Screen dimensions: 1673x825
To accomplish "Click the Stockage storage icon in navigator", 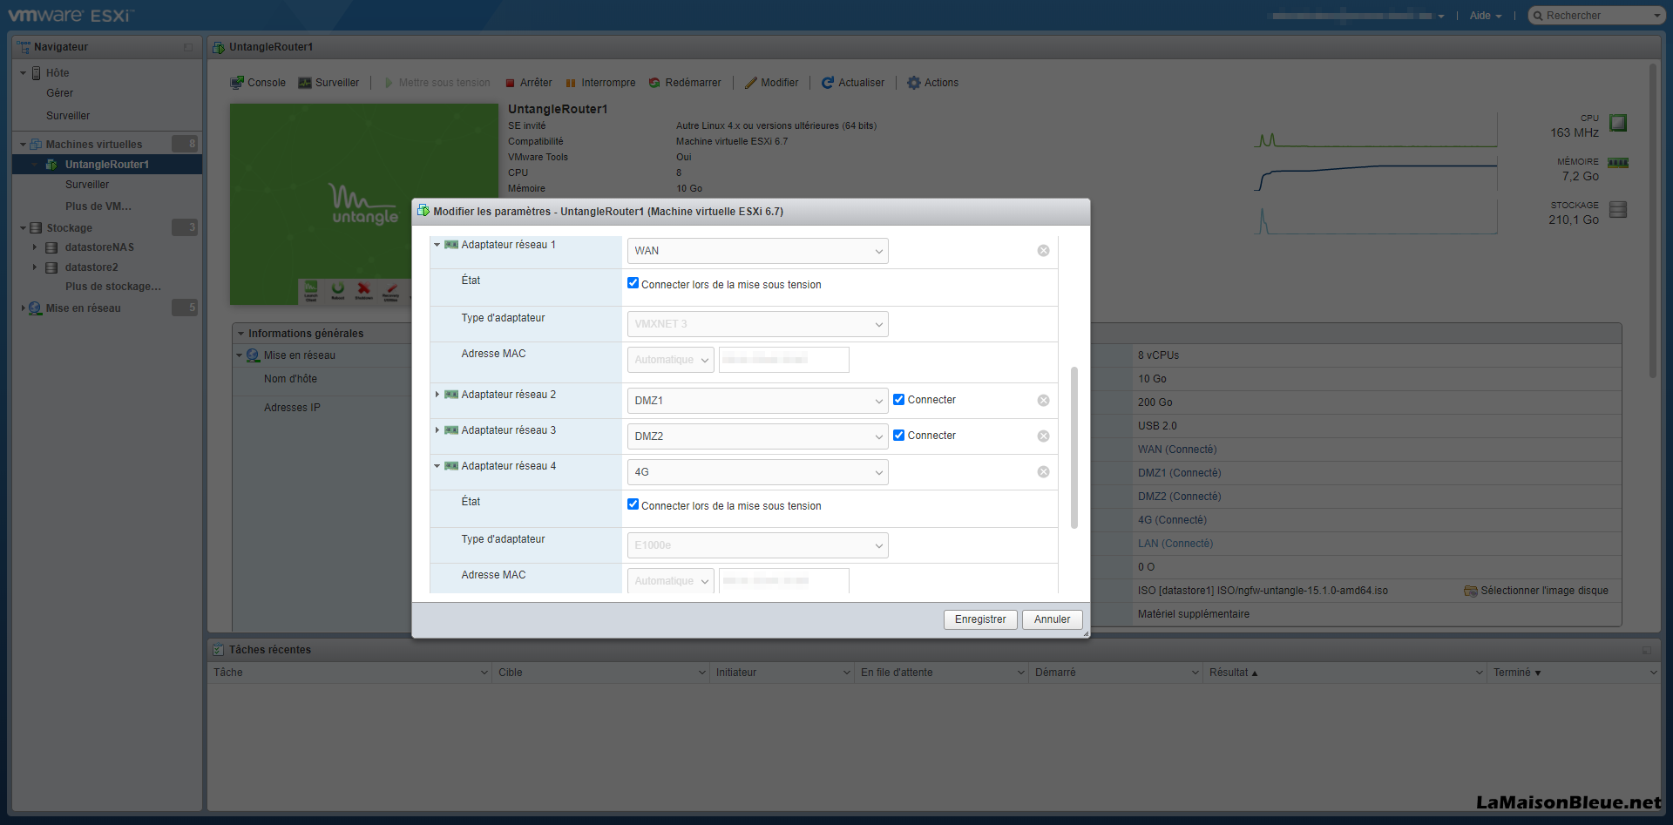I will click(x=36, y=228).
